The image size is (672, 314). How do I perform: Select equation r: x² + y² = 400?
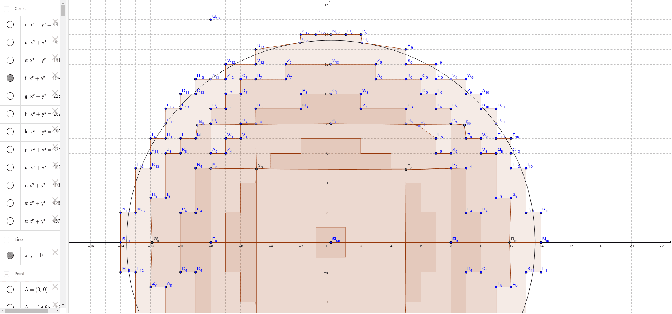tap(42, 185)
